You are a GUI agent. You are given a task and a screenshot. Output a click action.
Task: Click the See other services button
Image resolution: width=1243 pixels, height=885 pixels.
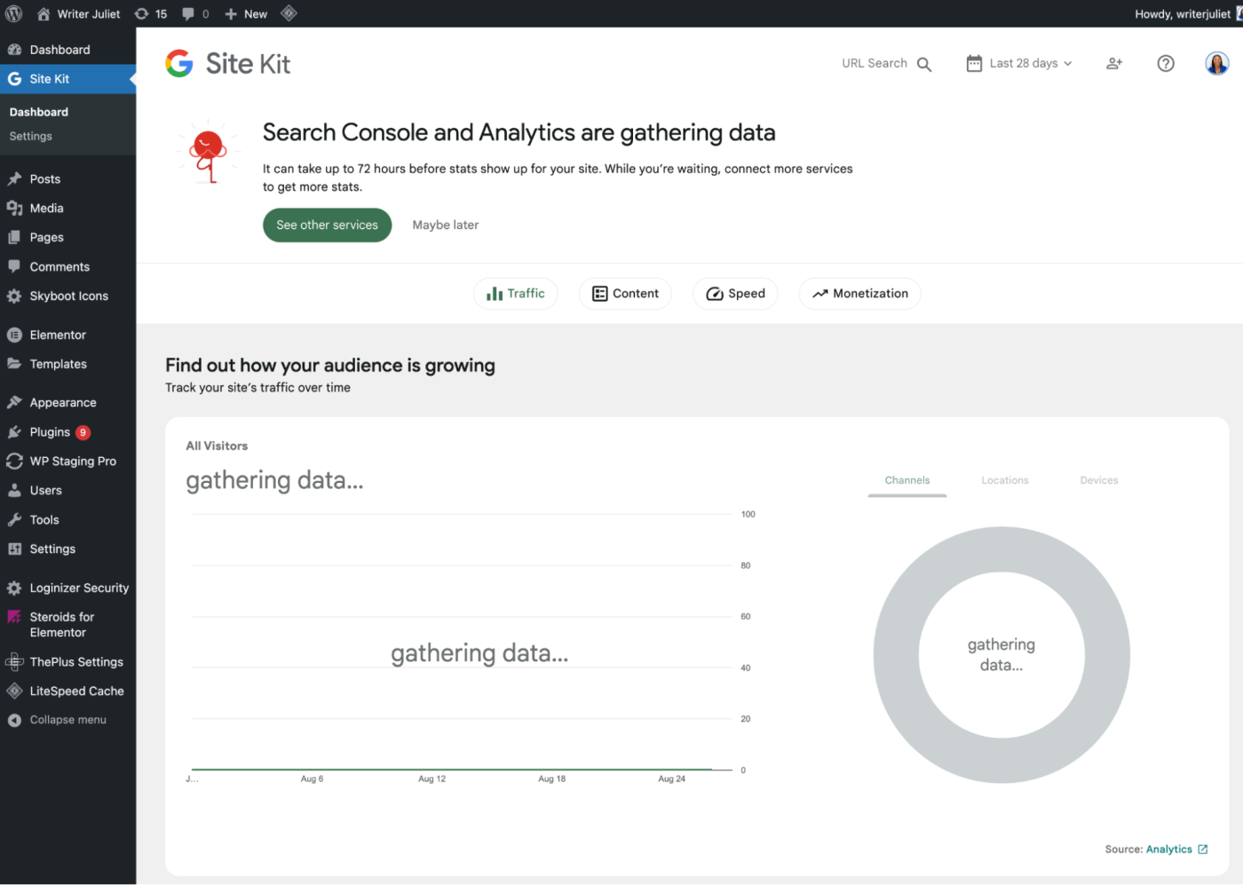coord(327,225)
